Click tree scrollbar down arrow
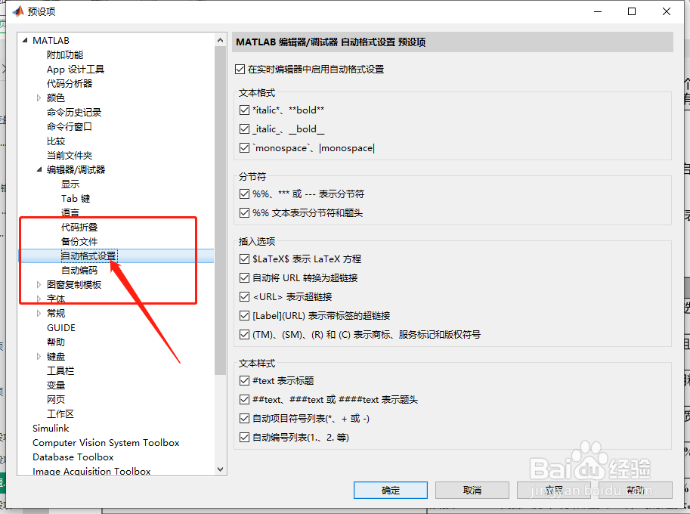This screenshot has height=514, width=690. [x=221, y=469]
